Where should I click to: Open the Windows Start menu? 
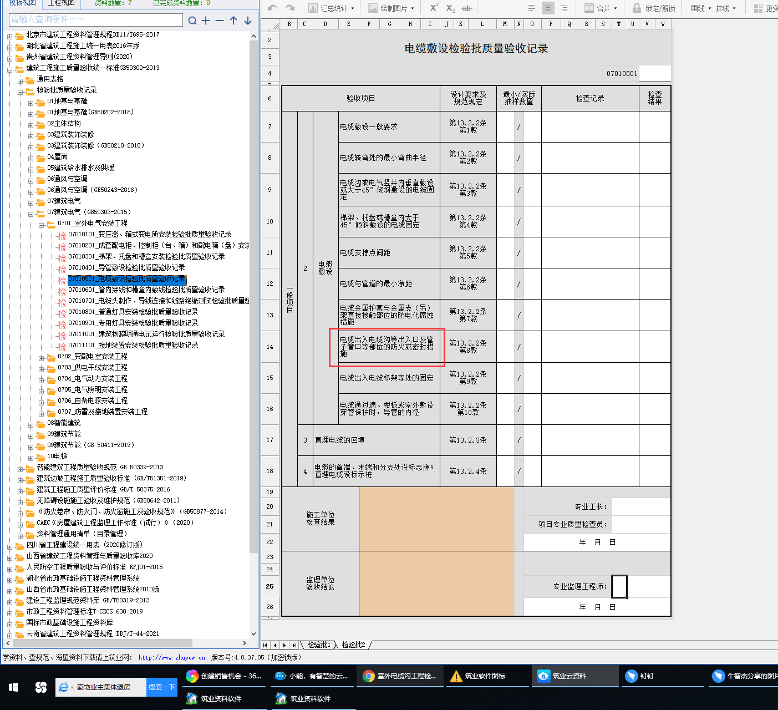(x=13, y=687)
